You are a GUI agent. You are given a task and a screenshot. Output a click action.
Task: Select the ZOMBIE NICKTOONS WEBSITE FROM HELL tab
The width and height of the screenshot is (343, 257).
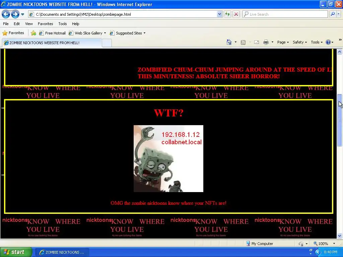(52, 43)
